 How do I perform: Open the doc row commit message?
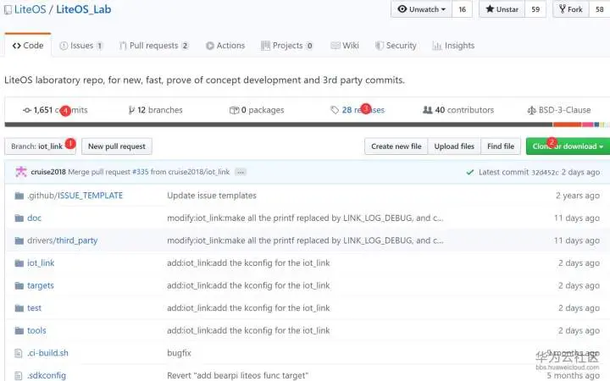coord(305,218)
